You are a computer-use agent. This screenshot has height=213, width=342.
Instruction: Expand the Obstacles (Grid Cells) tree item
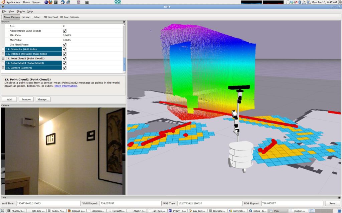click(3, 49)
